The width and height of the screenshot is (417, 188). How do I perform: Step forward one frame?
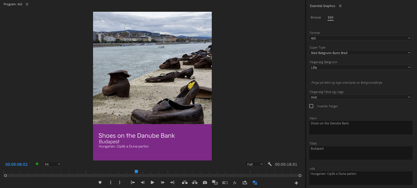click(x=163, y=183)
